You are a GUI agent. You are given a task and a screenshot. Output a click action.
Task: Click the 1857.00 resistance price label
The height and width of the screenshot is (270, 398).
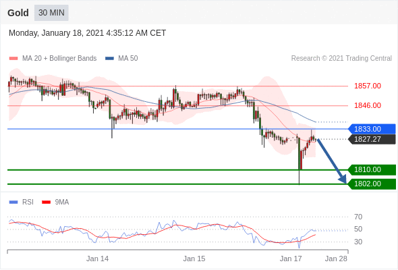click(x=368, y=86)
